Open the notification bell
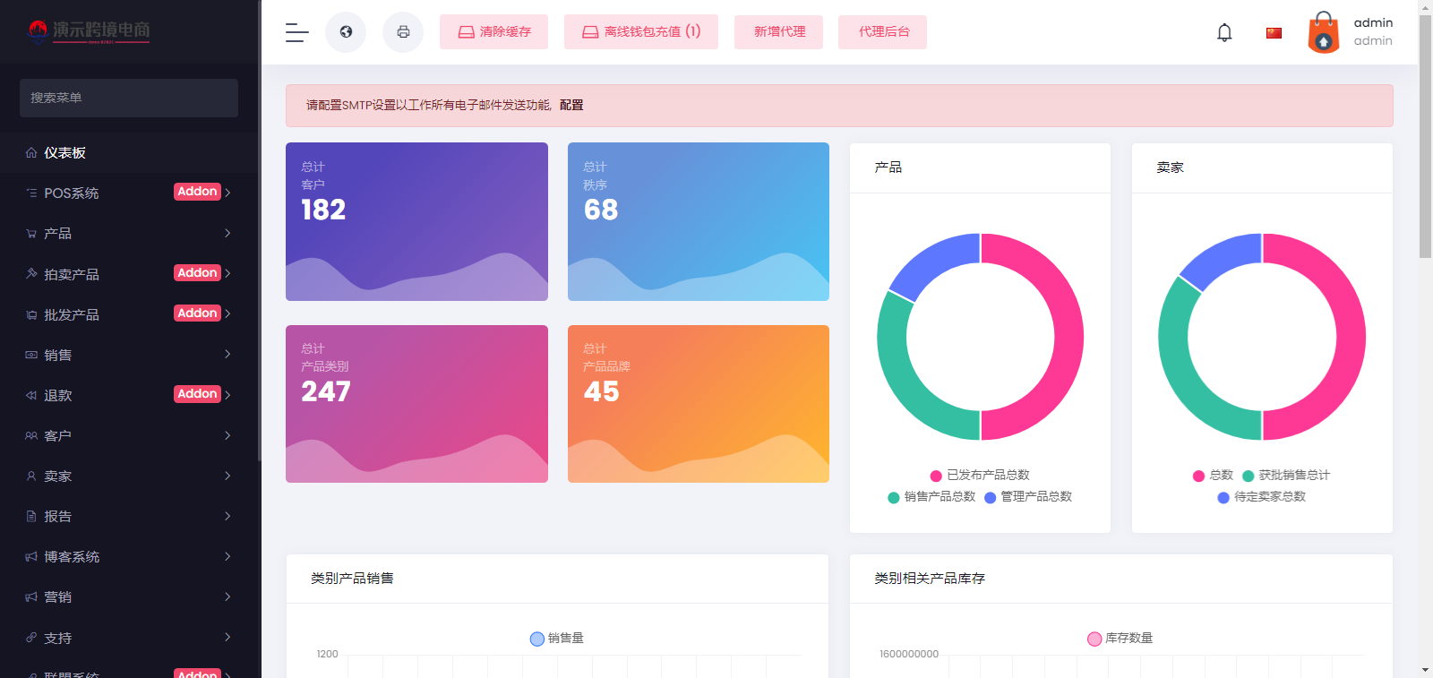 1224,33
